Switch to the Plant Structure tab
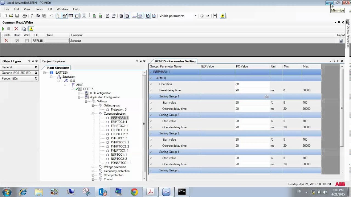The height and width of the screenshot is (197, 351). tap(58, 68)
